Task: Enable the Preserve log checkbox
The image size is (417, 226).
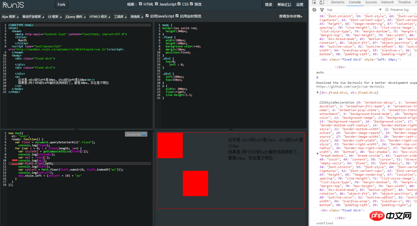Action: pos(386,9)
